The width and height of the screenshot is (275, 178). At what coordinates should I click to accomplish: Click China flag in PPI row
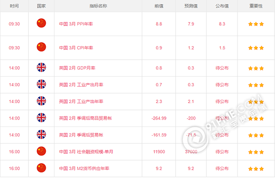41,23
